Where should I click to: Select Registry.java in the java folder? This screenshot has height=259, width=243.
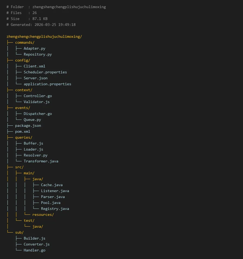55,209
